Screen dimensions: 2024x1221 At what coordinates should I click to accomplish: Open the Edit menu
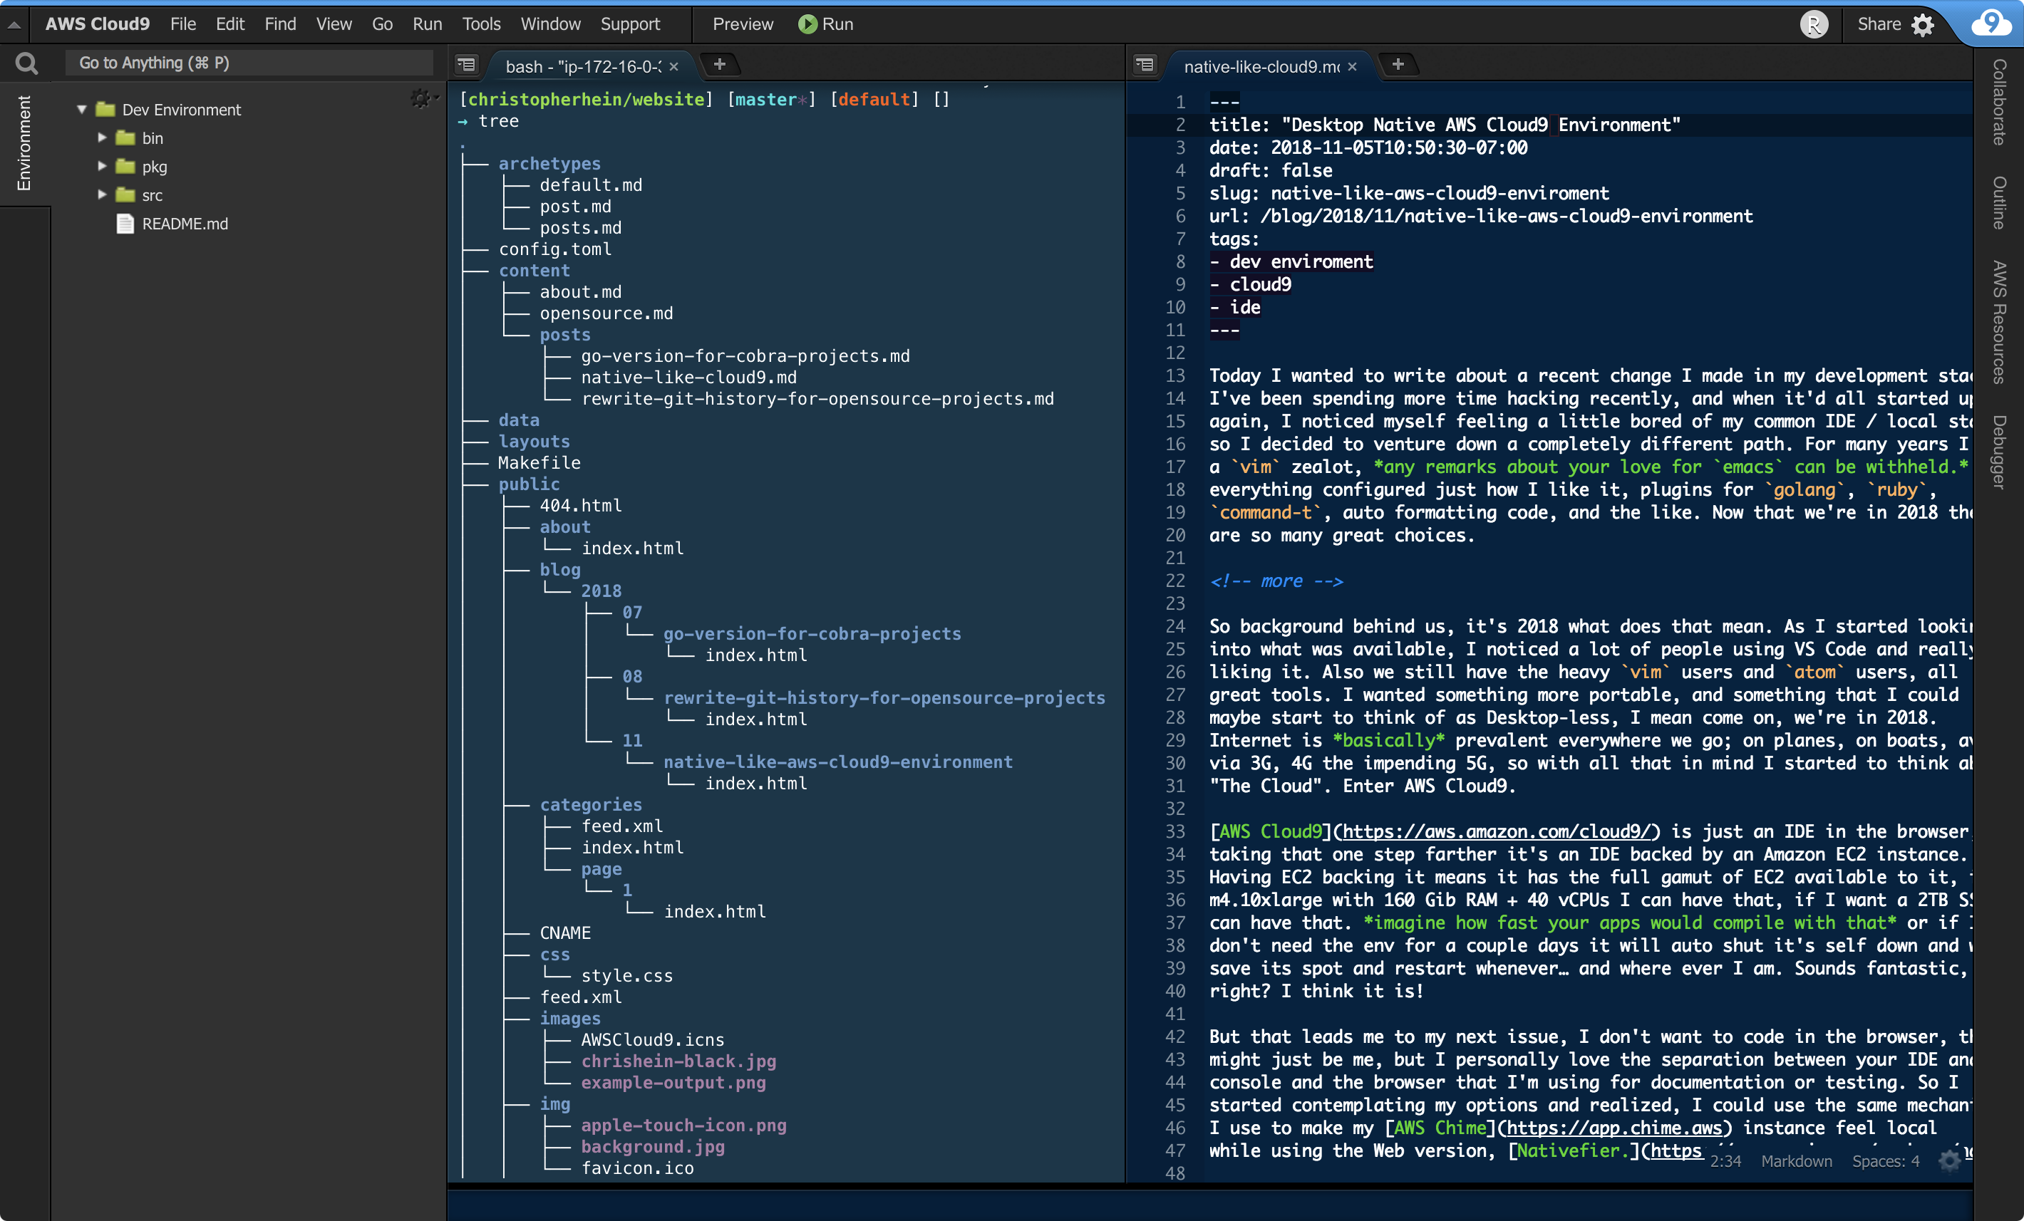pyautogui.click(x=230, y=25)
